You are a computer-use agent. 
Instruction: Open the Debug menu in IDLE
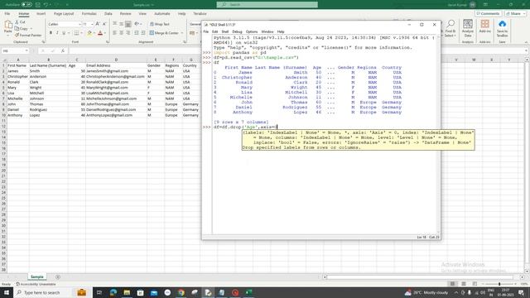238,31
